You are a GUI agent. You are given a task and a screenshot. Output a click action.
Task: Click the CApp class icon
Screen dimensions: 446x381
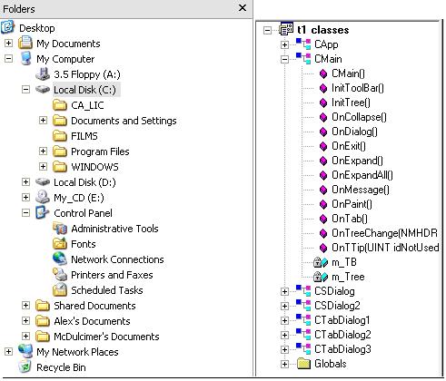[303, 44]
